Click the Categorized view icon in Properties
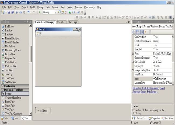This screenshot has height=125, width=175. pyautogui.click(x=134, y=32)
